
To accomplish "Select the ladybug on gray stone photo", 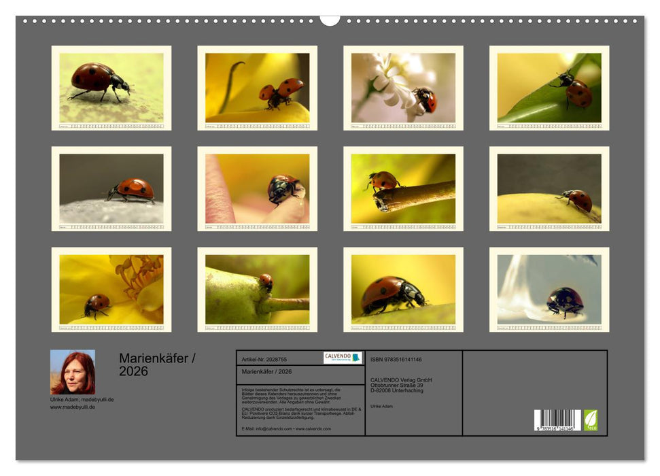I will click(x=111, y=188).
